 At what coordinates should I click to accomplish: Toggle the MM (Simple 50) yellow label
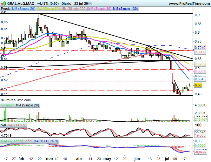(x=49, y=9)
